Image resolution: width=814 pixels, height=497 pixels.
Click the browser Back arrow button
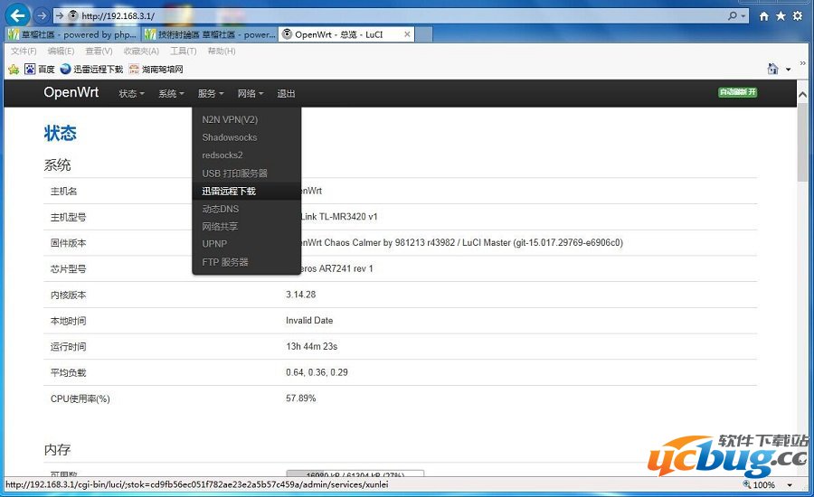[x=18, y=15]
